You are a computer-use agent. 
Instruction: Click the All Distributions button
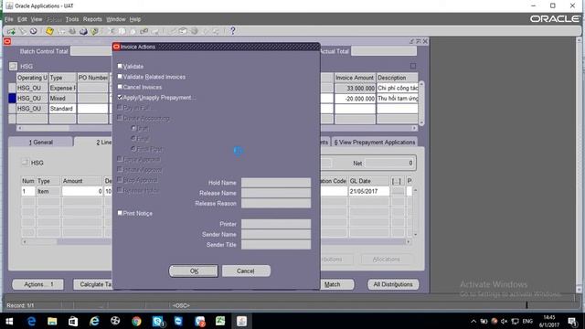(x=393, y=284)
